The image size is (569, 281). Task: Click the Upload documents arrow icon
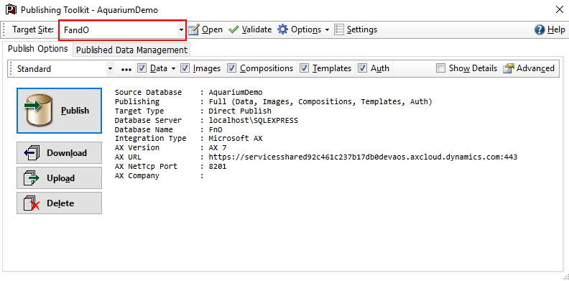tap(32, 178)
